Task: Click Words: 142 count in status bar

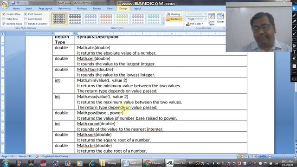Action: click(25, 156)
